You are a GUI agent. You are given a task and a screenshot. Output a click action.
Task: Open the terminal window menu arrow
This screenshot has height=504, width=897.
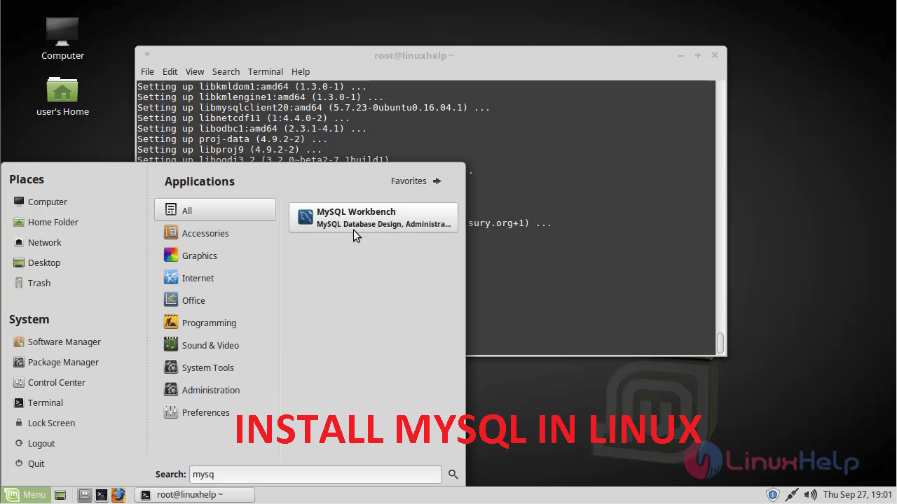[147, 55]
